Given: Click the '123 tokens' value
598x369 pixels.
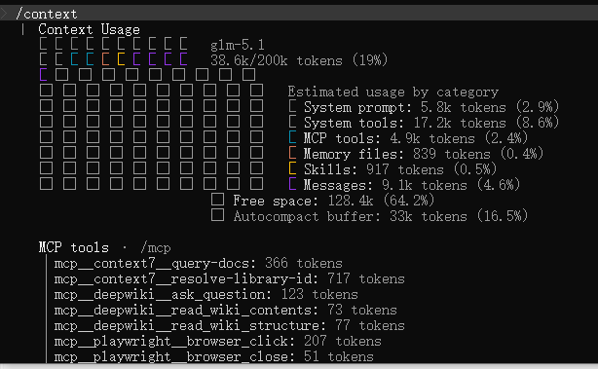Looking at the screenshot, I should click(x=319, y=295).
